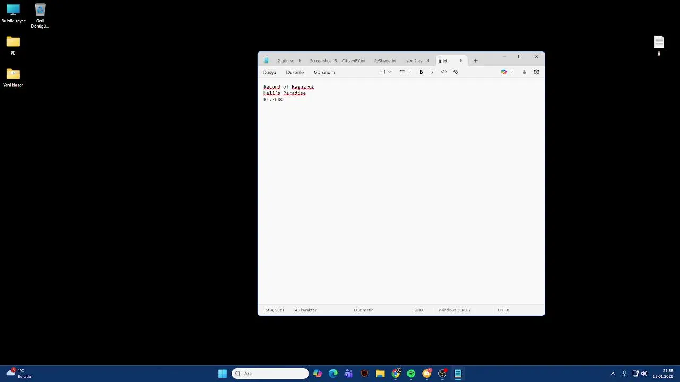Select the PB folder on the desktop

click(x=13, y=46)
